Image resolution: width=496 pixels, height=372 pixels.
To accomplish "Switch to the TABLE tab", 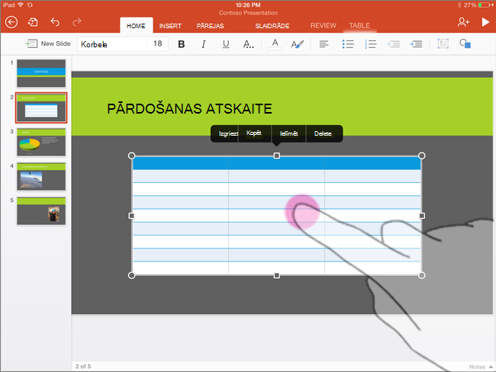I will point(359,26).
